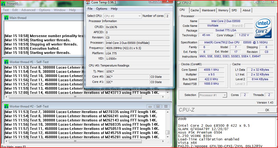Click the Core #0 temperature reading 36C°
Viewport: 278px width, 148px height.
coord(127,77)
